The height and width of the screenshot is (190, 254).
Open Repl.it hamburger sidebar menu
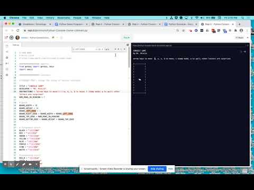(6, 37)
